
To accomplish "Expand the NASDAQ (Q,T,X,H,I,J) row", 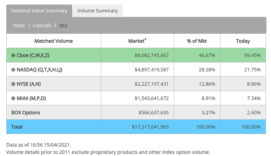I will pos(13,70).
